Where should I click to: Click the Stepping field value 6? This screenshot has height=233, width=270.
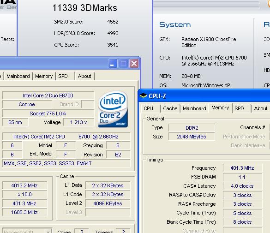coord(118,146)
